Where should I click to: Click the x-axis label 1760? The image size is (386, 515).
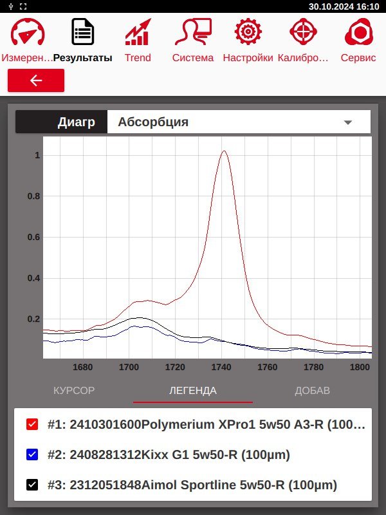(268, 367)
